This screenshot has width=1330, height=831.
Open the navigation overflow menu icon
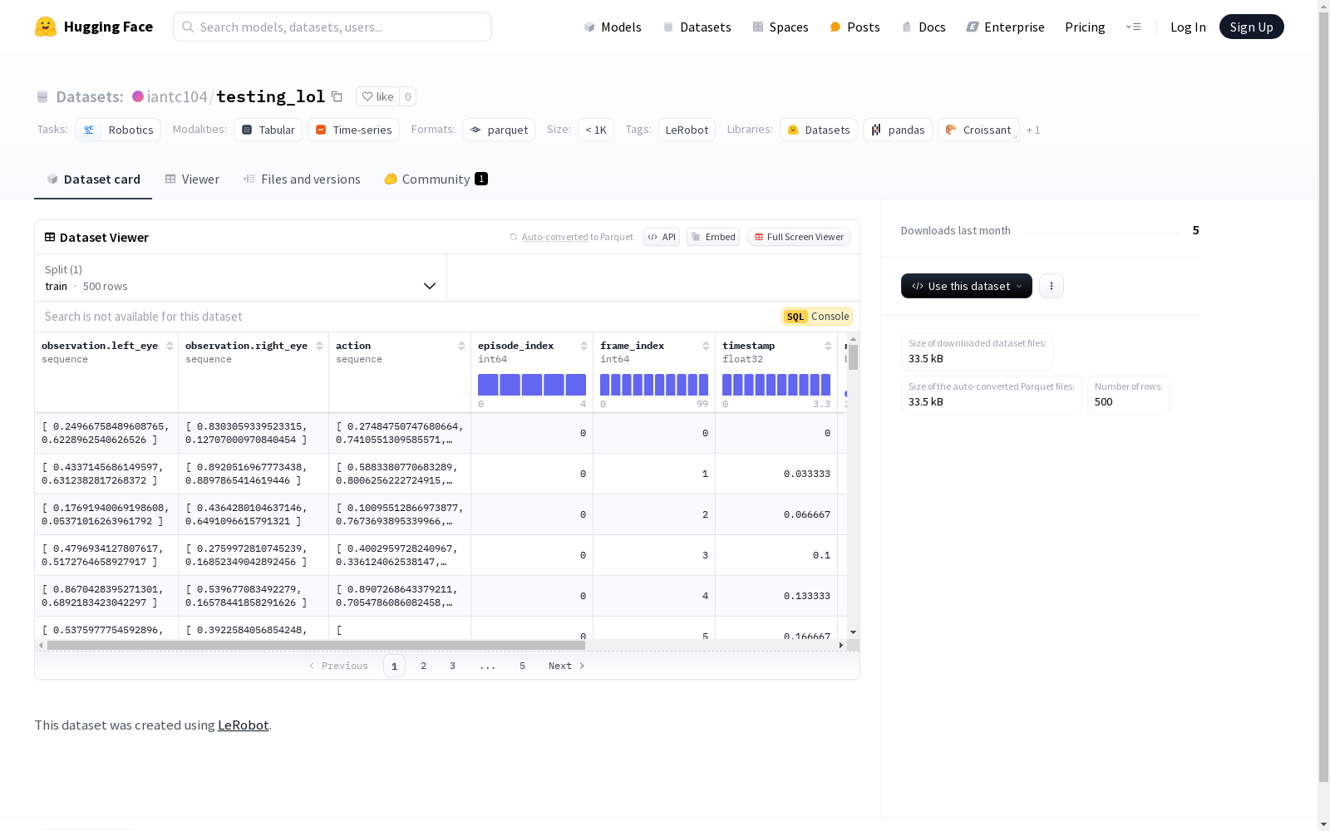tap(1133, 27)
